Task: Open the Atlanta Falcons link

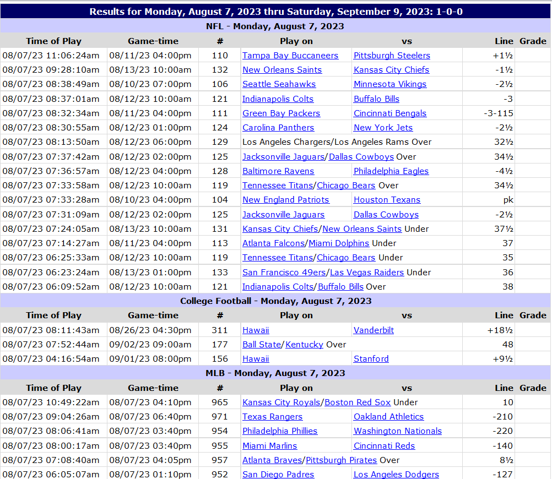Action: coord(274,243)
